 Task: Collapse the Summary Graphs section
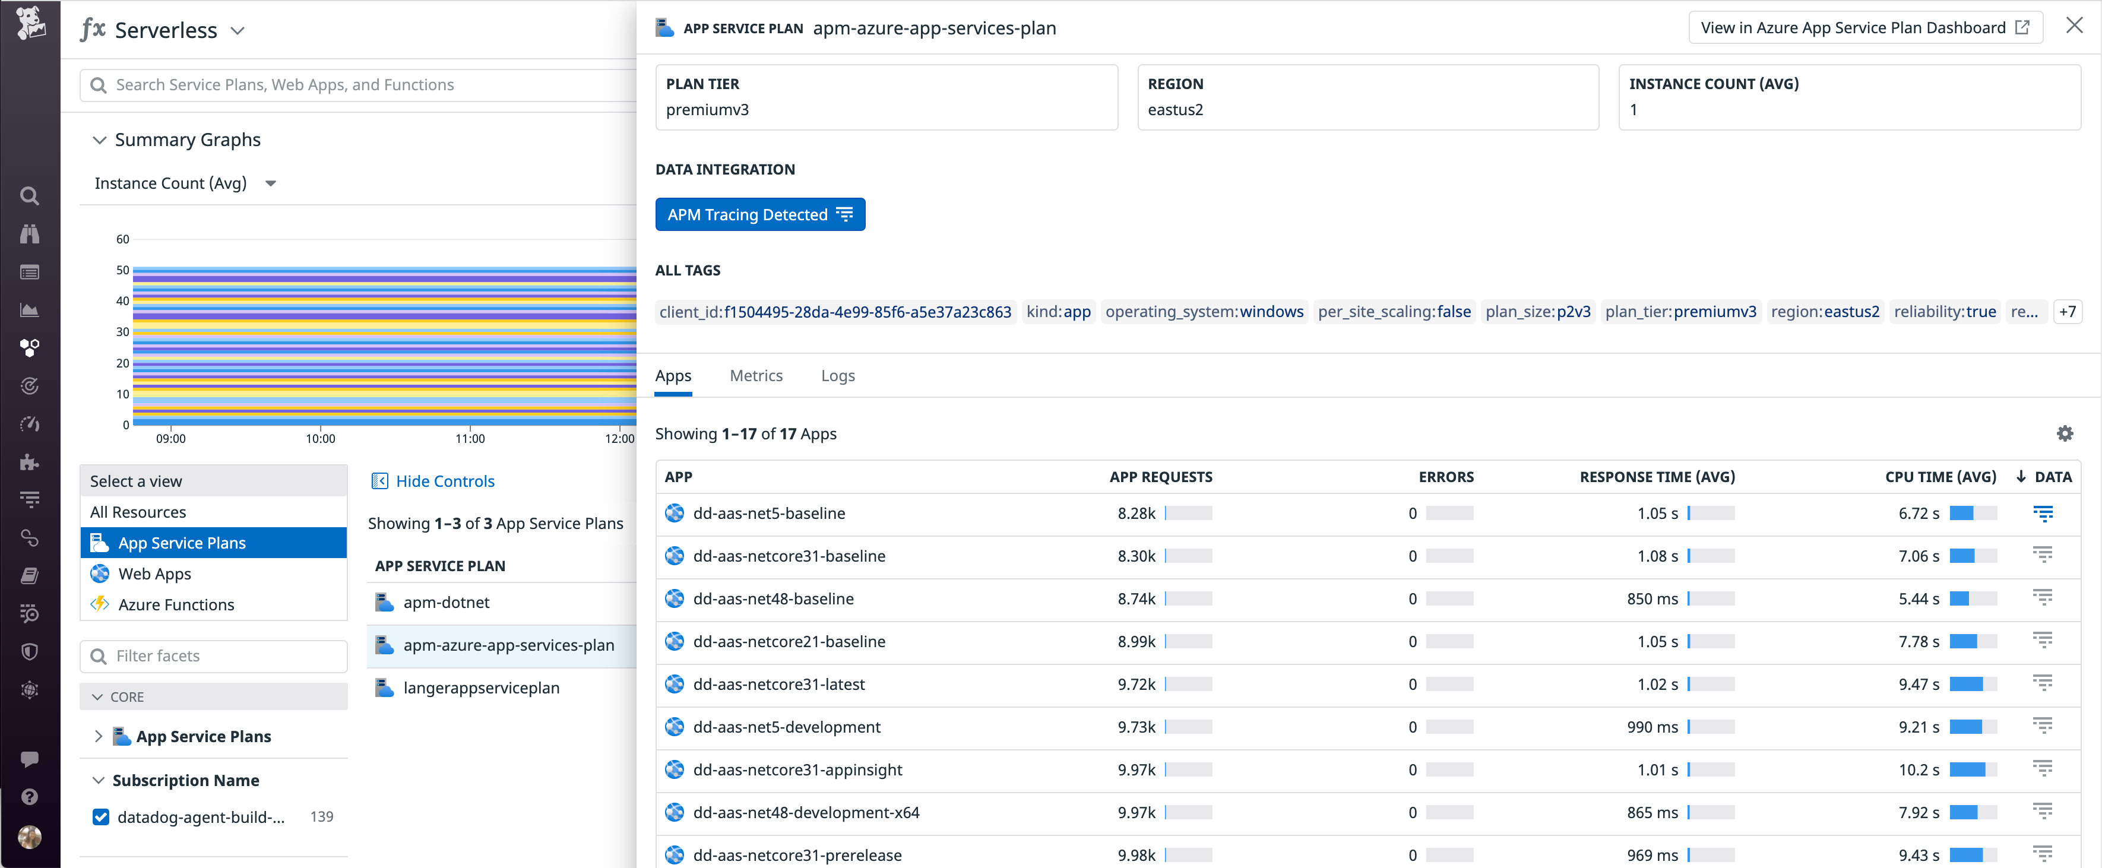pos(100,140)
